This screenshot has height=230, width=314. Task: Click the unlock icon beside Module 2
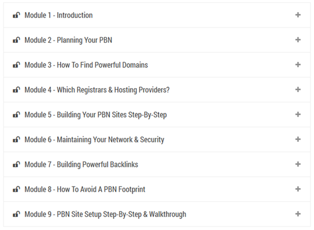16,40
